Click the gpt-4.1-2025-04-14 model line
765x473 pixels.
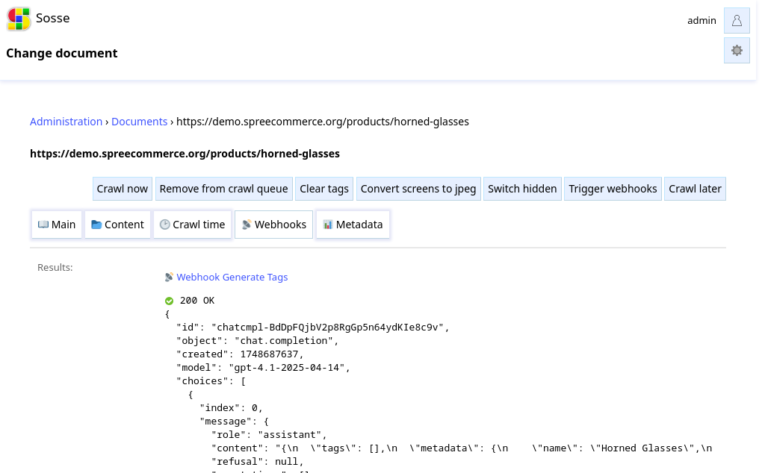(x=264, y=368)
